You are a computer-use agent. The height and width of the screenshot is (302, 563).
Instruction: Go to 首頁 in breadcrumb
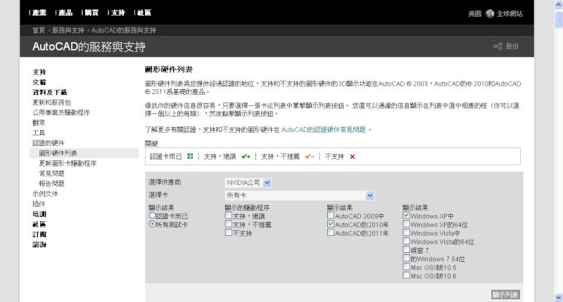39,30
